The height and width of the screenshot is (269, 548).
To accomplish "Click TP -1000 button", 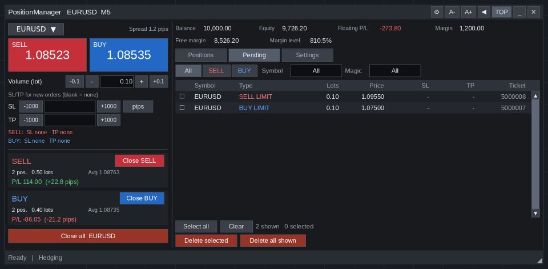I will tap(31, 120).
